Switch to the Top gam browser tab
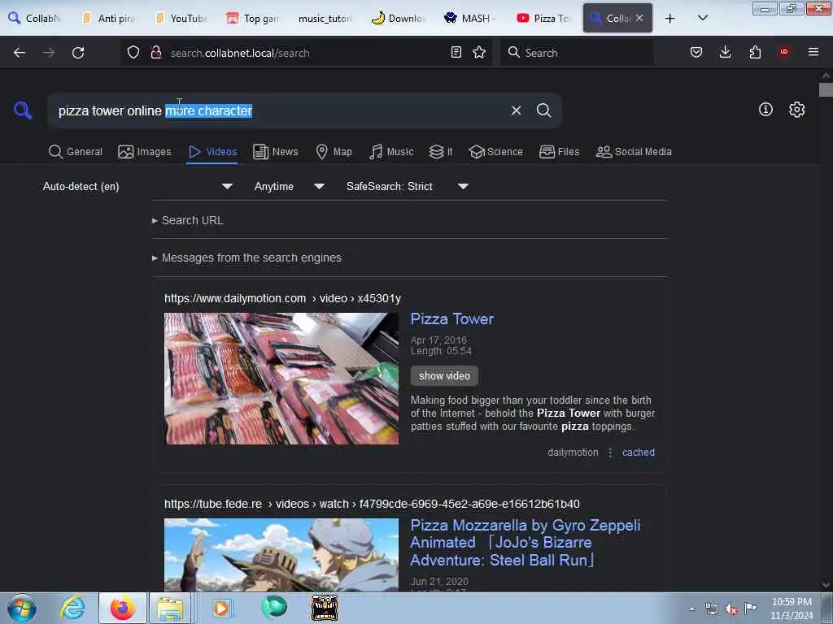This screenshot has width=833, height=624. pyautogui.click(x=254, y=19)
